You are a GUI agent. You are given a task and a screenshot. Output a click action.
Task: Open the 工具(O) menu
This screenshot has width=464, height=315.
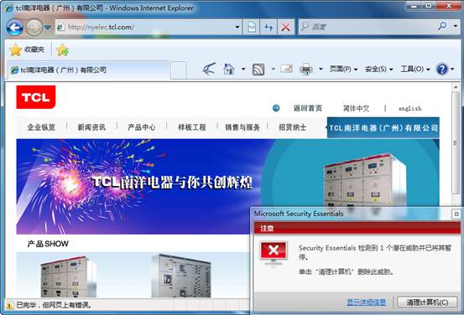414,70
